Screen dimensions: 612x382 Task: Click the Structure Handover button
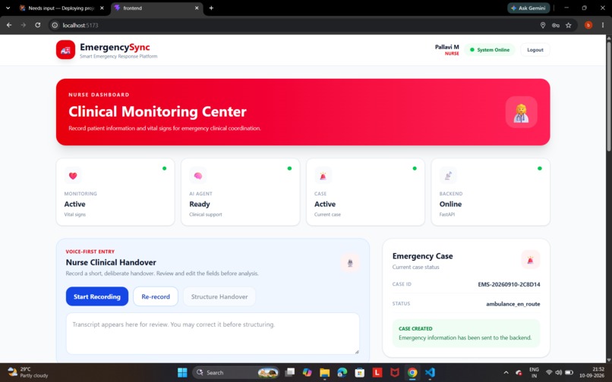[219, 296]
